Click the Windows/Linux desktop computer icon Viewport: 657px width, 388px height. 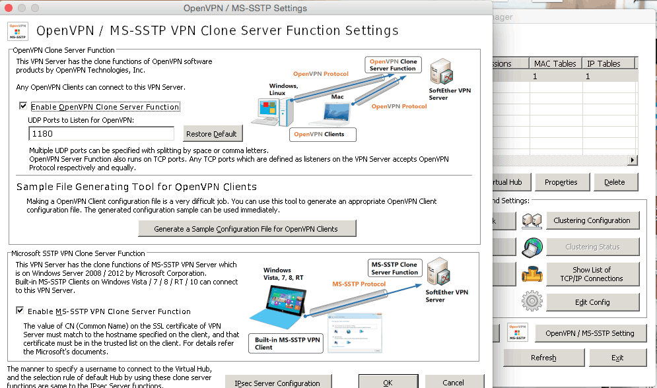pyautogui.click(x=273, y=112)
